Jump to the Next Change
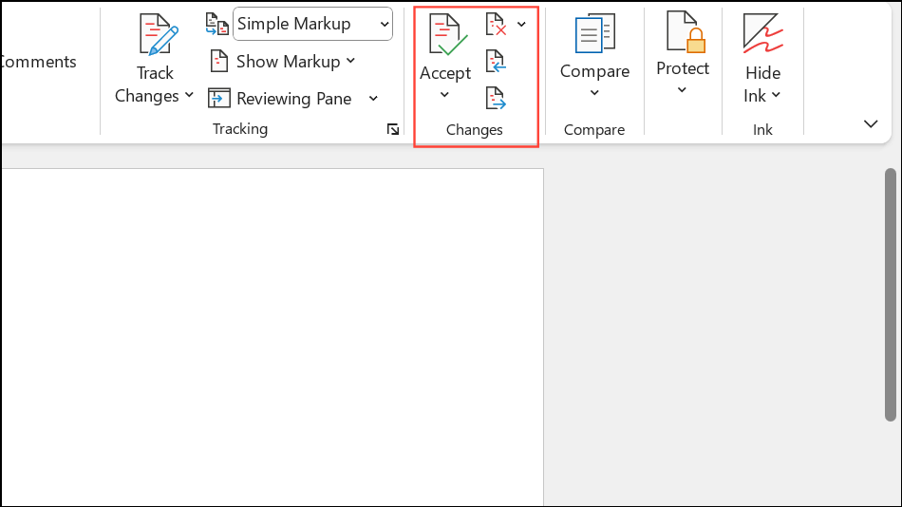902x507 pixels. click(496, 98)
